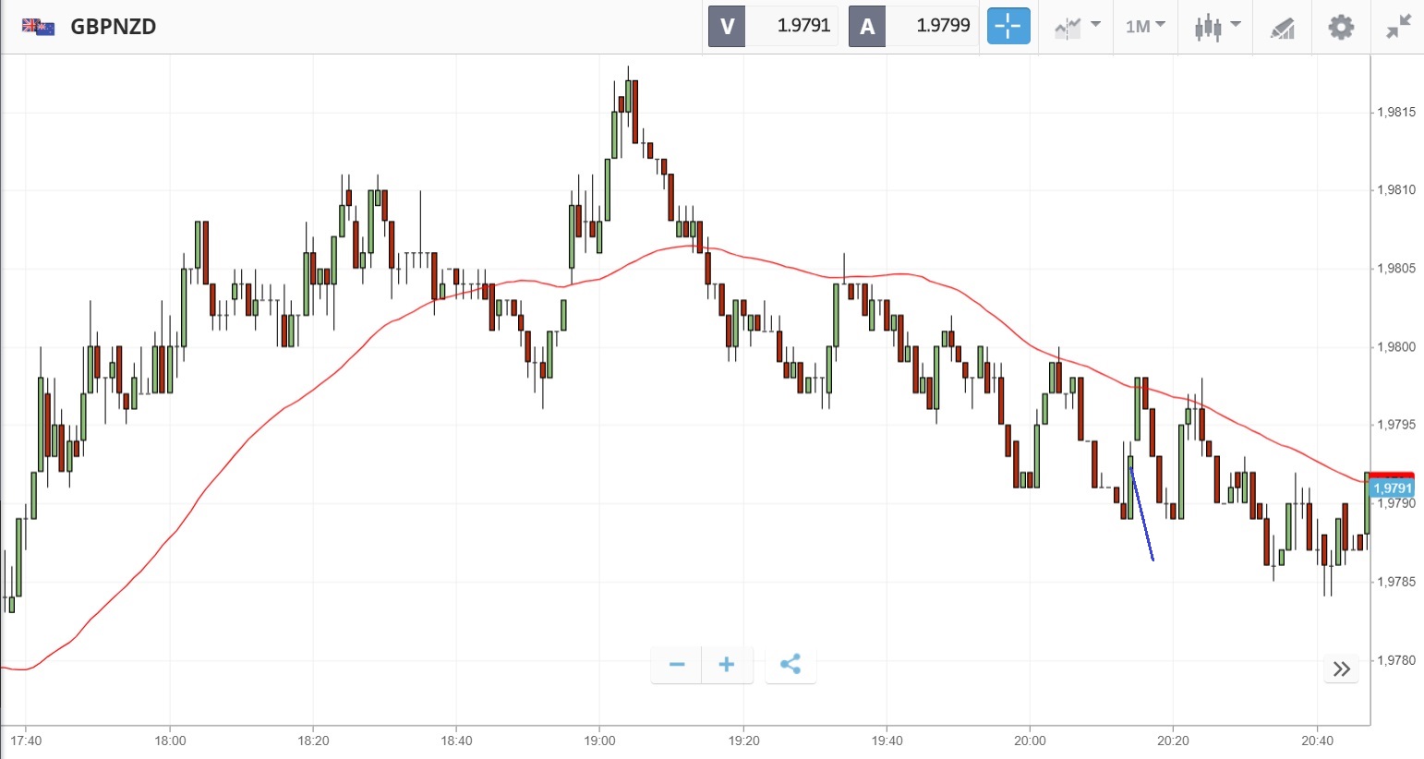Select the blue trend line drawing
1424x759 pixels.
pos(1141,513)
